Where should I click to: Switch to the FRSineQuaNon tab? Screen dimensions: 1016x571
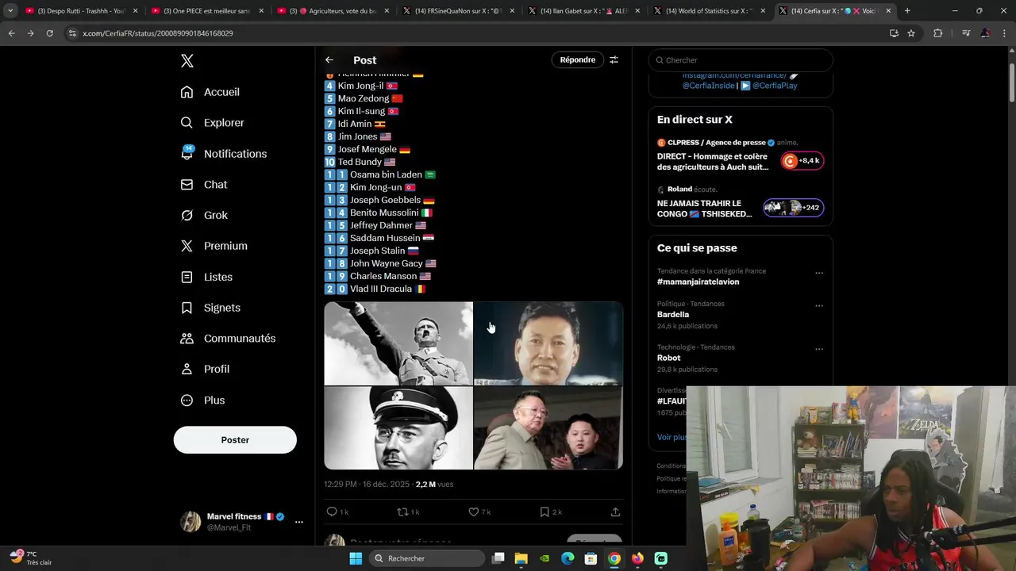click(458, 11)
